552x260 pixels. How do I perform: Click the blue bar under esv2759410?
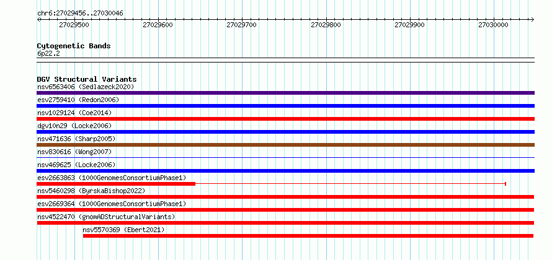285,106
